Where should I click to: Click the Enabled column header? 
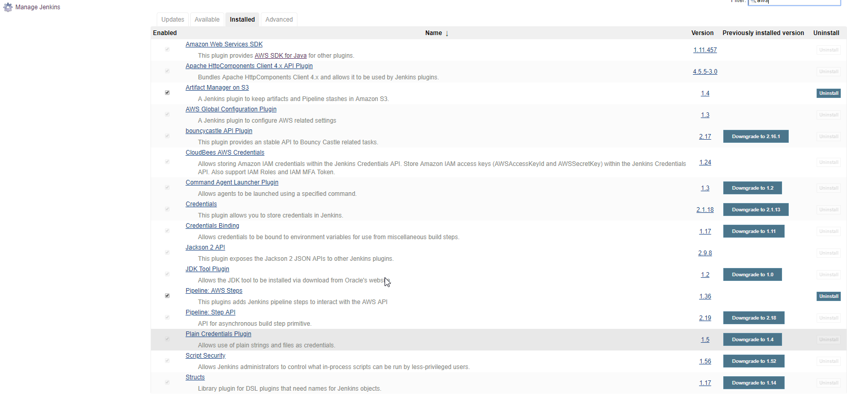165,33
